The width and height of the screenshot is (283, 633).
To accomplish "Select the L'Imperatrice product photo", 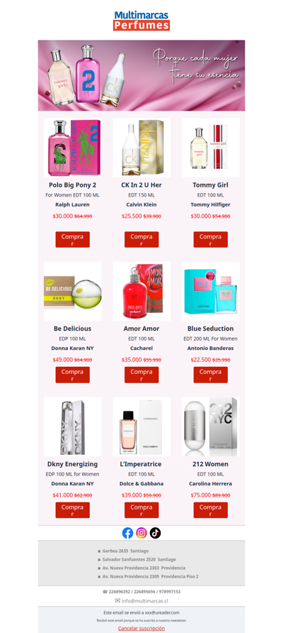I will [x=141, y=426].
